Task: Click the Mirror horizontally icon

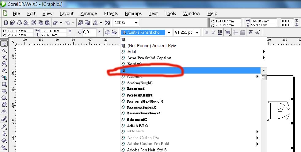Action: tap(108, 32)
